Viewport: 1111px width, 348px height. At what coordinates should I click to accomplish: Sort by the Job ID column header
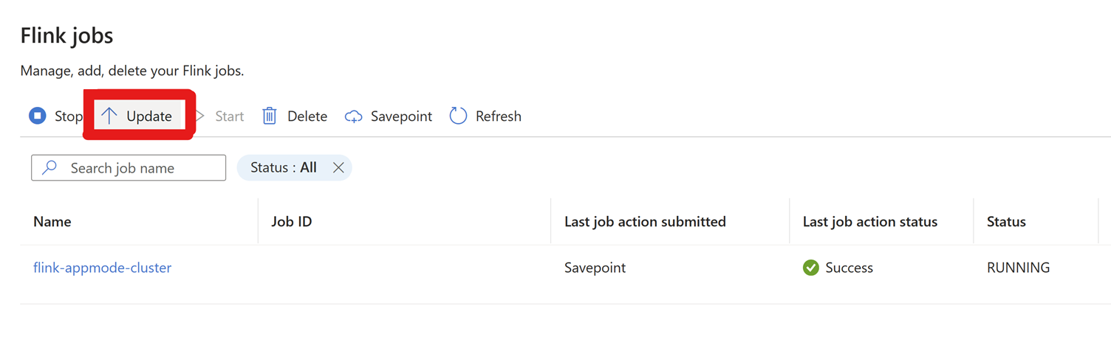pos(292,221)
